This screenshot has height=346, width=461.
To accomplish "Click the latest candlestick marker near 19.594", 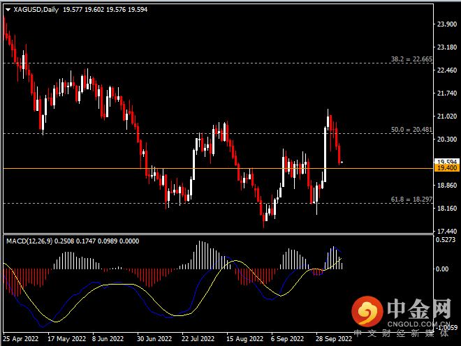I will [x=342, y=162].
